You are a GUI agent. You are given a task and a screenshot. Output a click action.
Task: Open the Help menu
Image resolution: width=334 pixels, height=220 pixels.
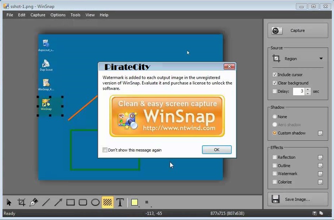(x=104, y=15)
